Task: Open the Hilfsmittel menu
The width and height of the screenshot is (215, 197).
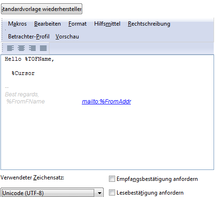Action: pyautogui.click(x=107, y=24)
